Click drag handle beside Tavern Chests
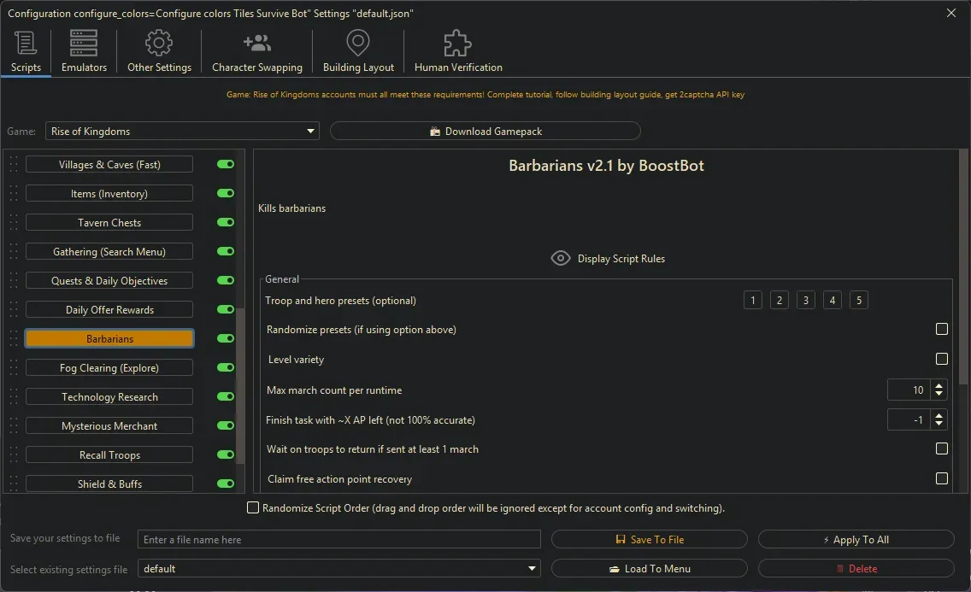 pos(14,223)
